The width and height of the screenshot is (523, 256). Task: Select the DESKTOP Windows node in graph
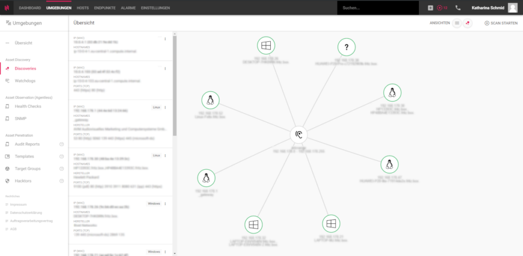tap(266, 45)
